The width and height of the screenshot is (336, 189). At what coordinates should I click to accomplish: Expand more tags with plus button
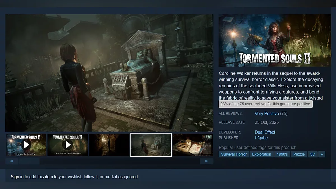click(x=322, y=154)
